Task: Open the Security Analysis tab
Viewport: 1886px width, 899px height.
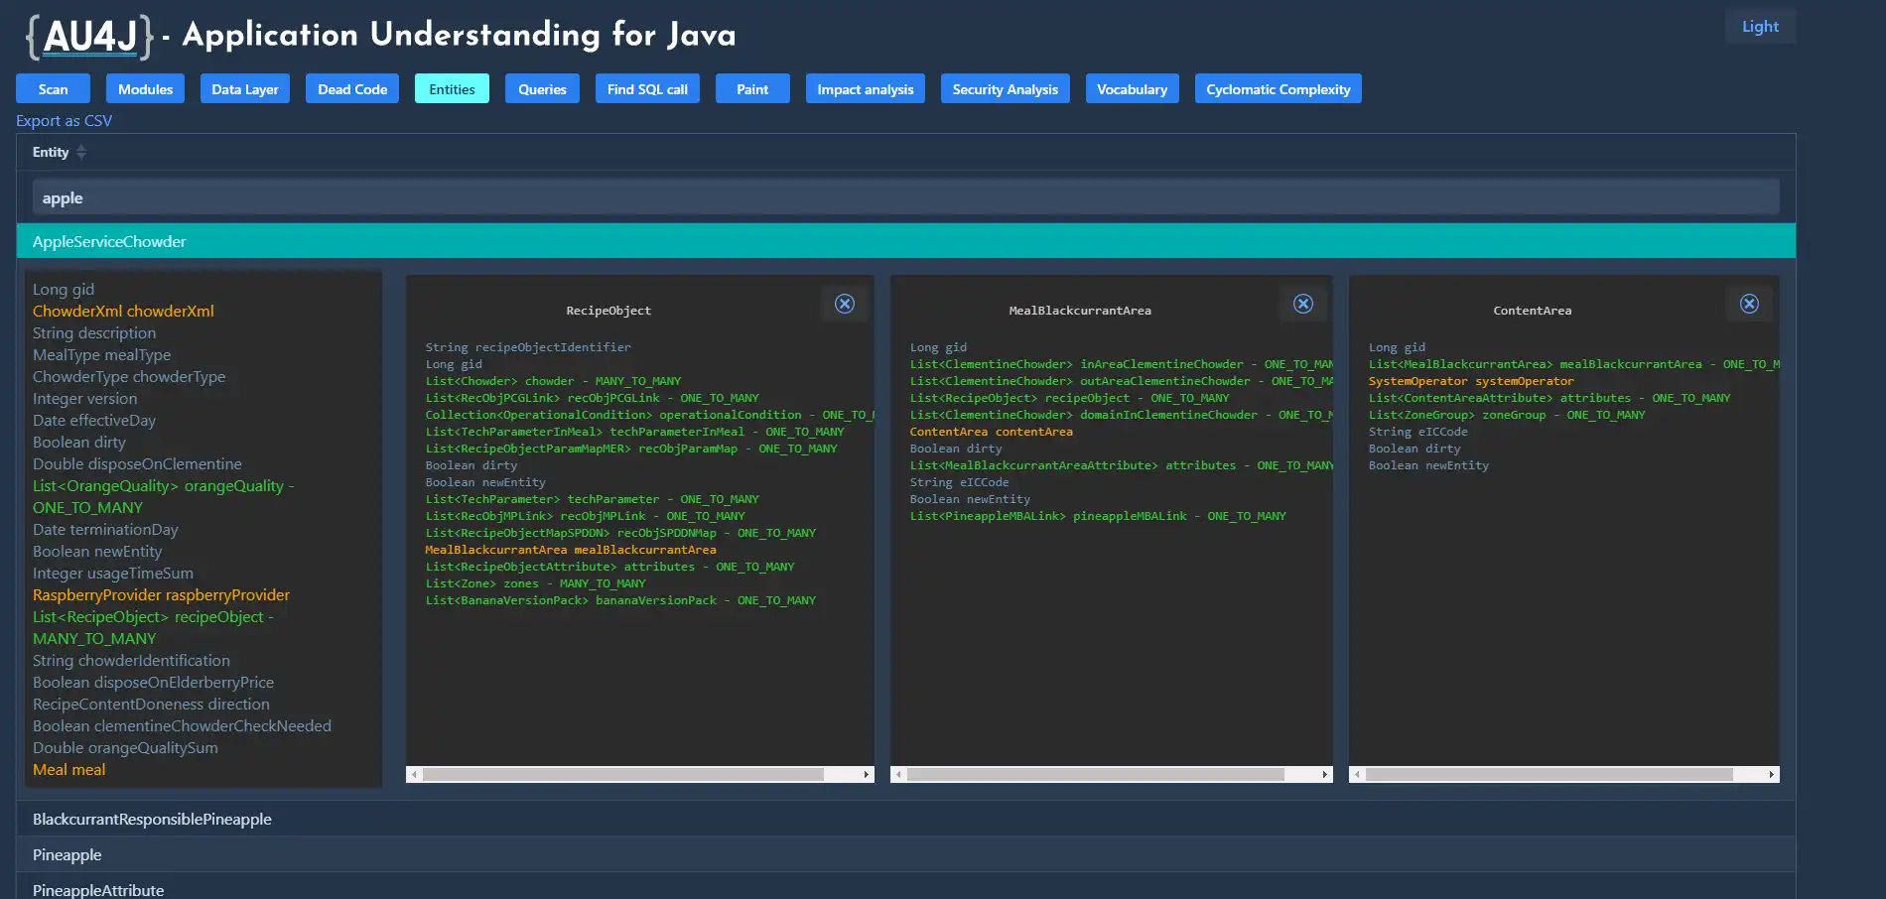Action: [x=1005, y=89]
